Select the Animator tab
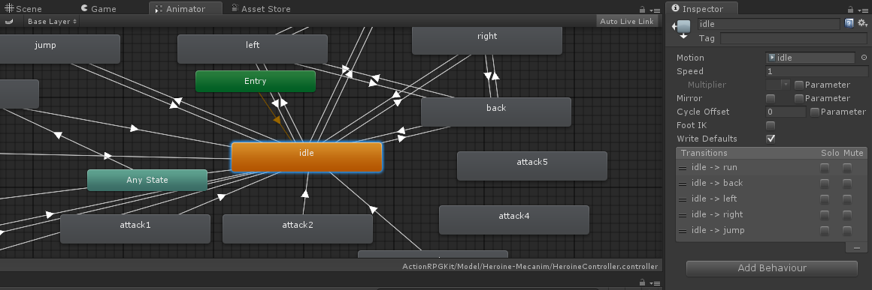The height and width of the screenshot is (290, 872). 186,8
